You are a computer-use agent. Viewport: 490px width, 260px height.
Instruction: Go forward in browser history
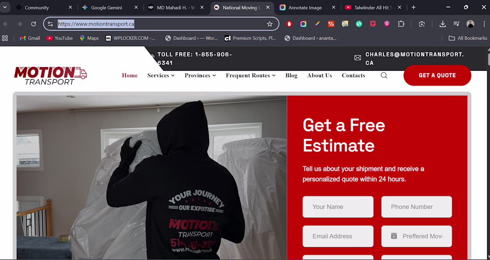pyautogui.click(x=19, y=24)
